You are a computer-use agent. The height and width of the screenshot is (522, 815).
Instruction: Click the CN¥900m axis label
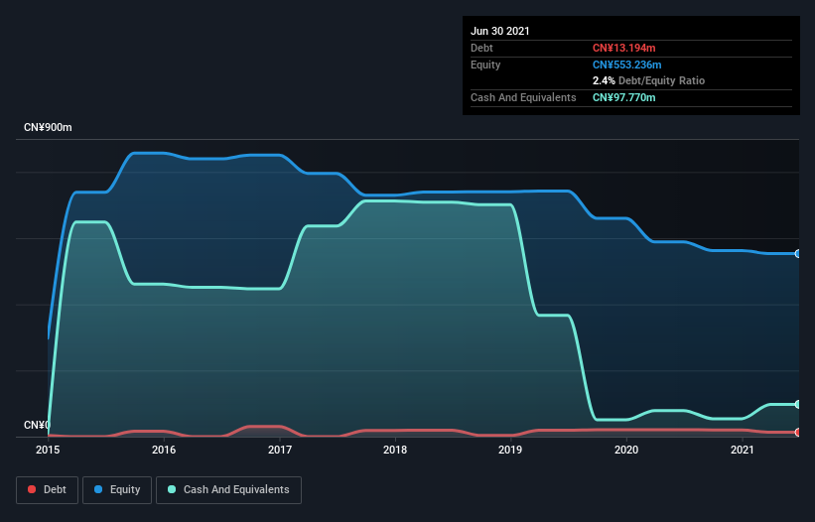point(48,127)
